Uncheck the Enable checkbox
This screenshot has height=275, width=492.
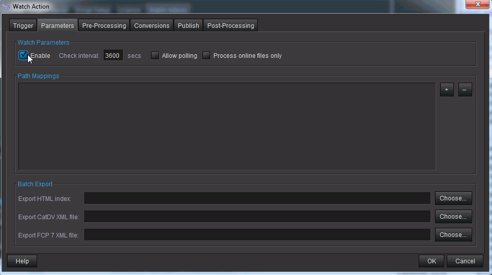23,55
